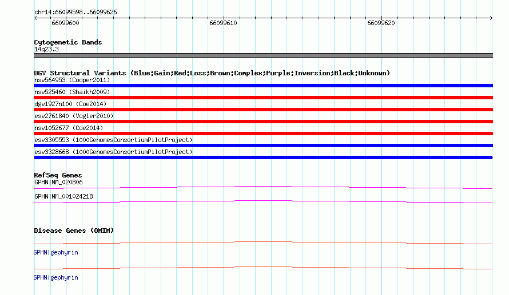Click ruler position label 66099610
Image resolution: width=509 pixels, height=295 pixels.
pyautogui.click(x=223, y=23)
